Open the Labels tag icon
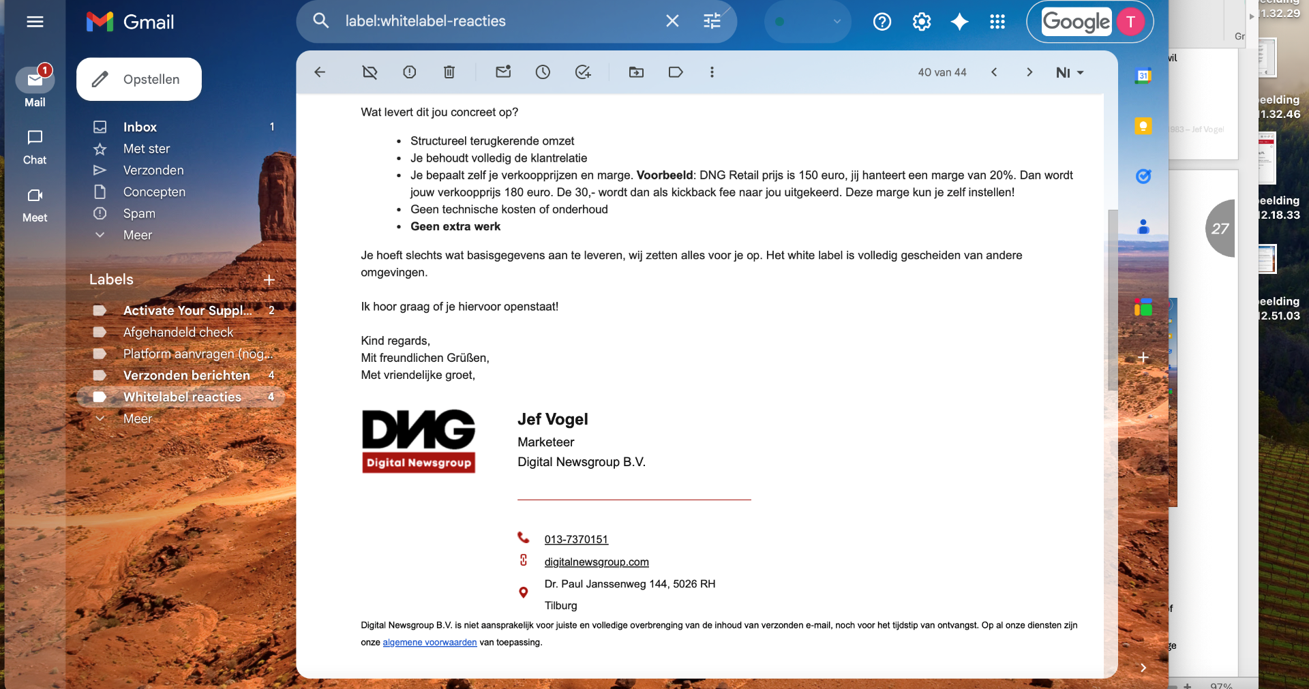 pos(676,72)
